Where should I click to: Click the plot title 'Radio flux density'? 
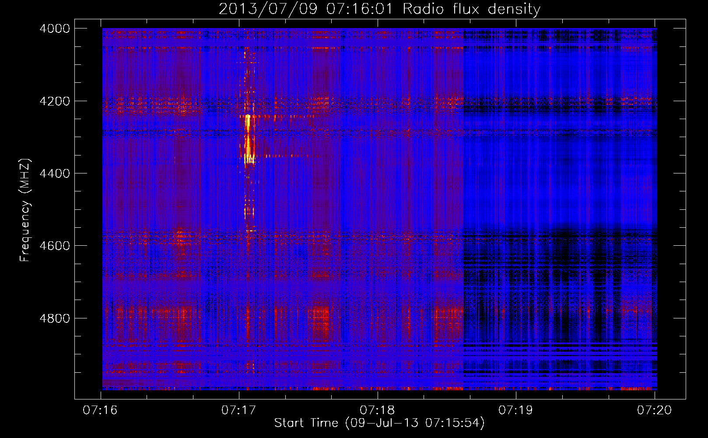click(472, 9)
